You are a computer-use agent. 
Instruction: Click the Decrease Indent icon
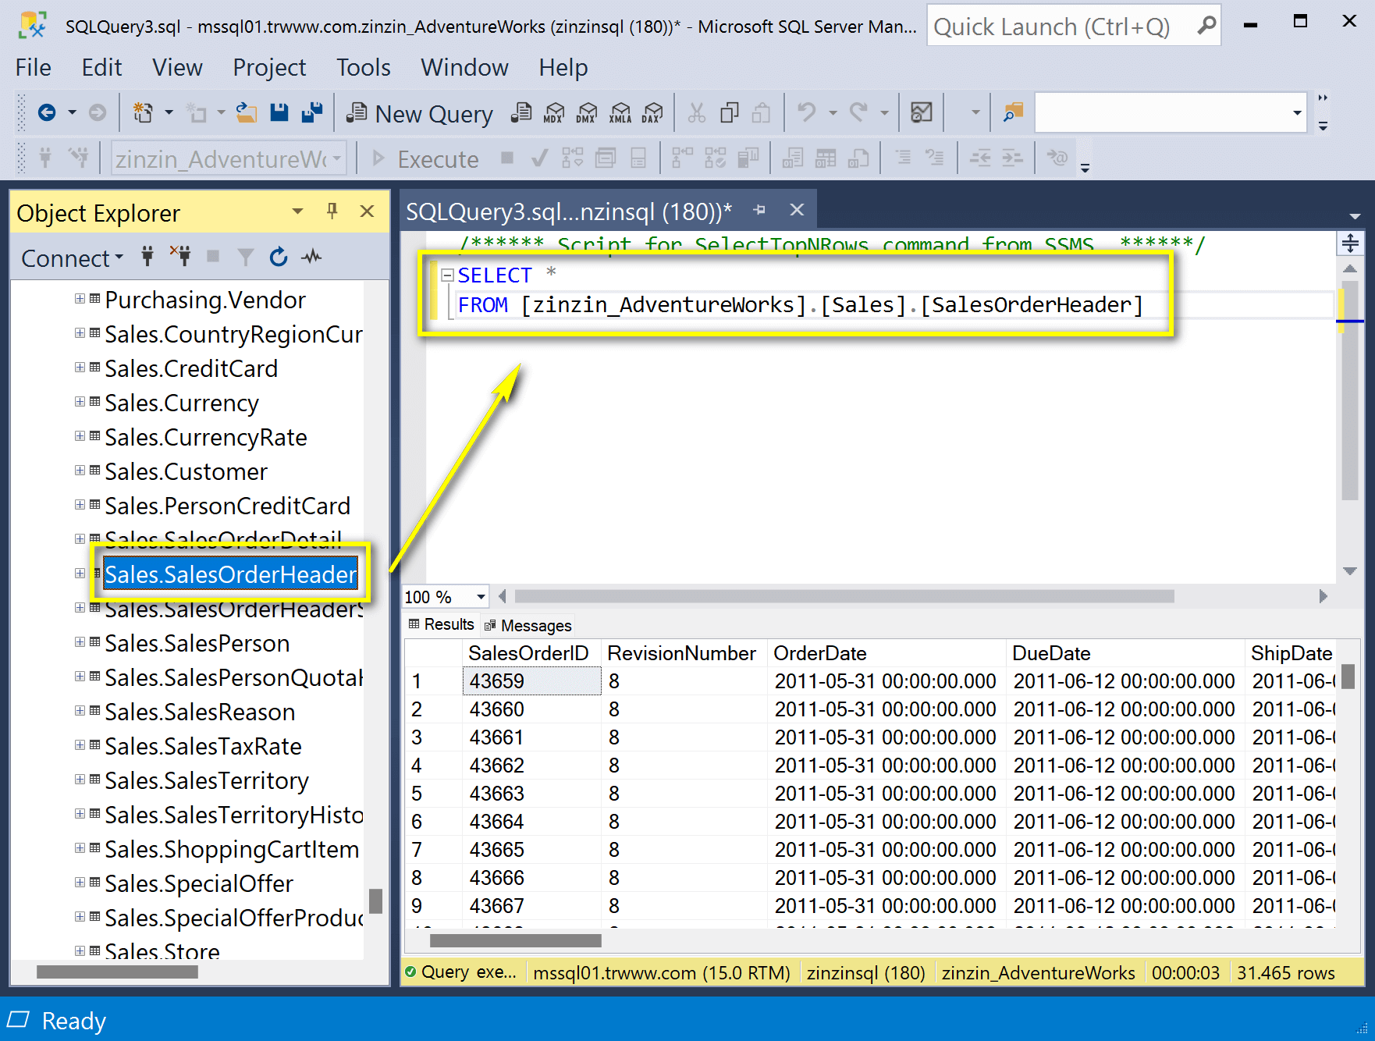tap(980, 158)
